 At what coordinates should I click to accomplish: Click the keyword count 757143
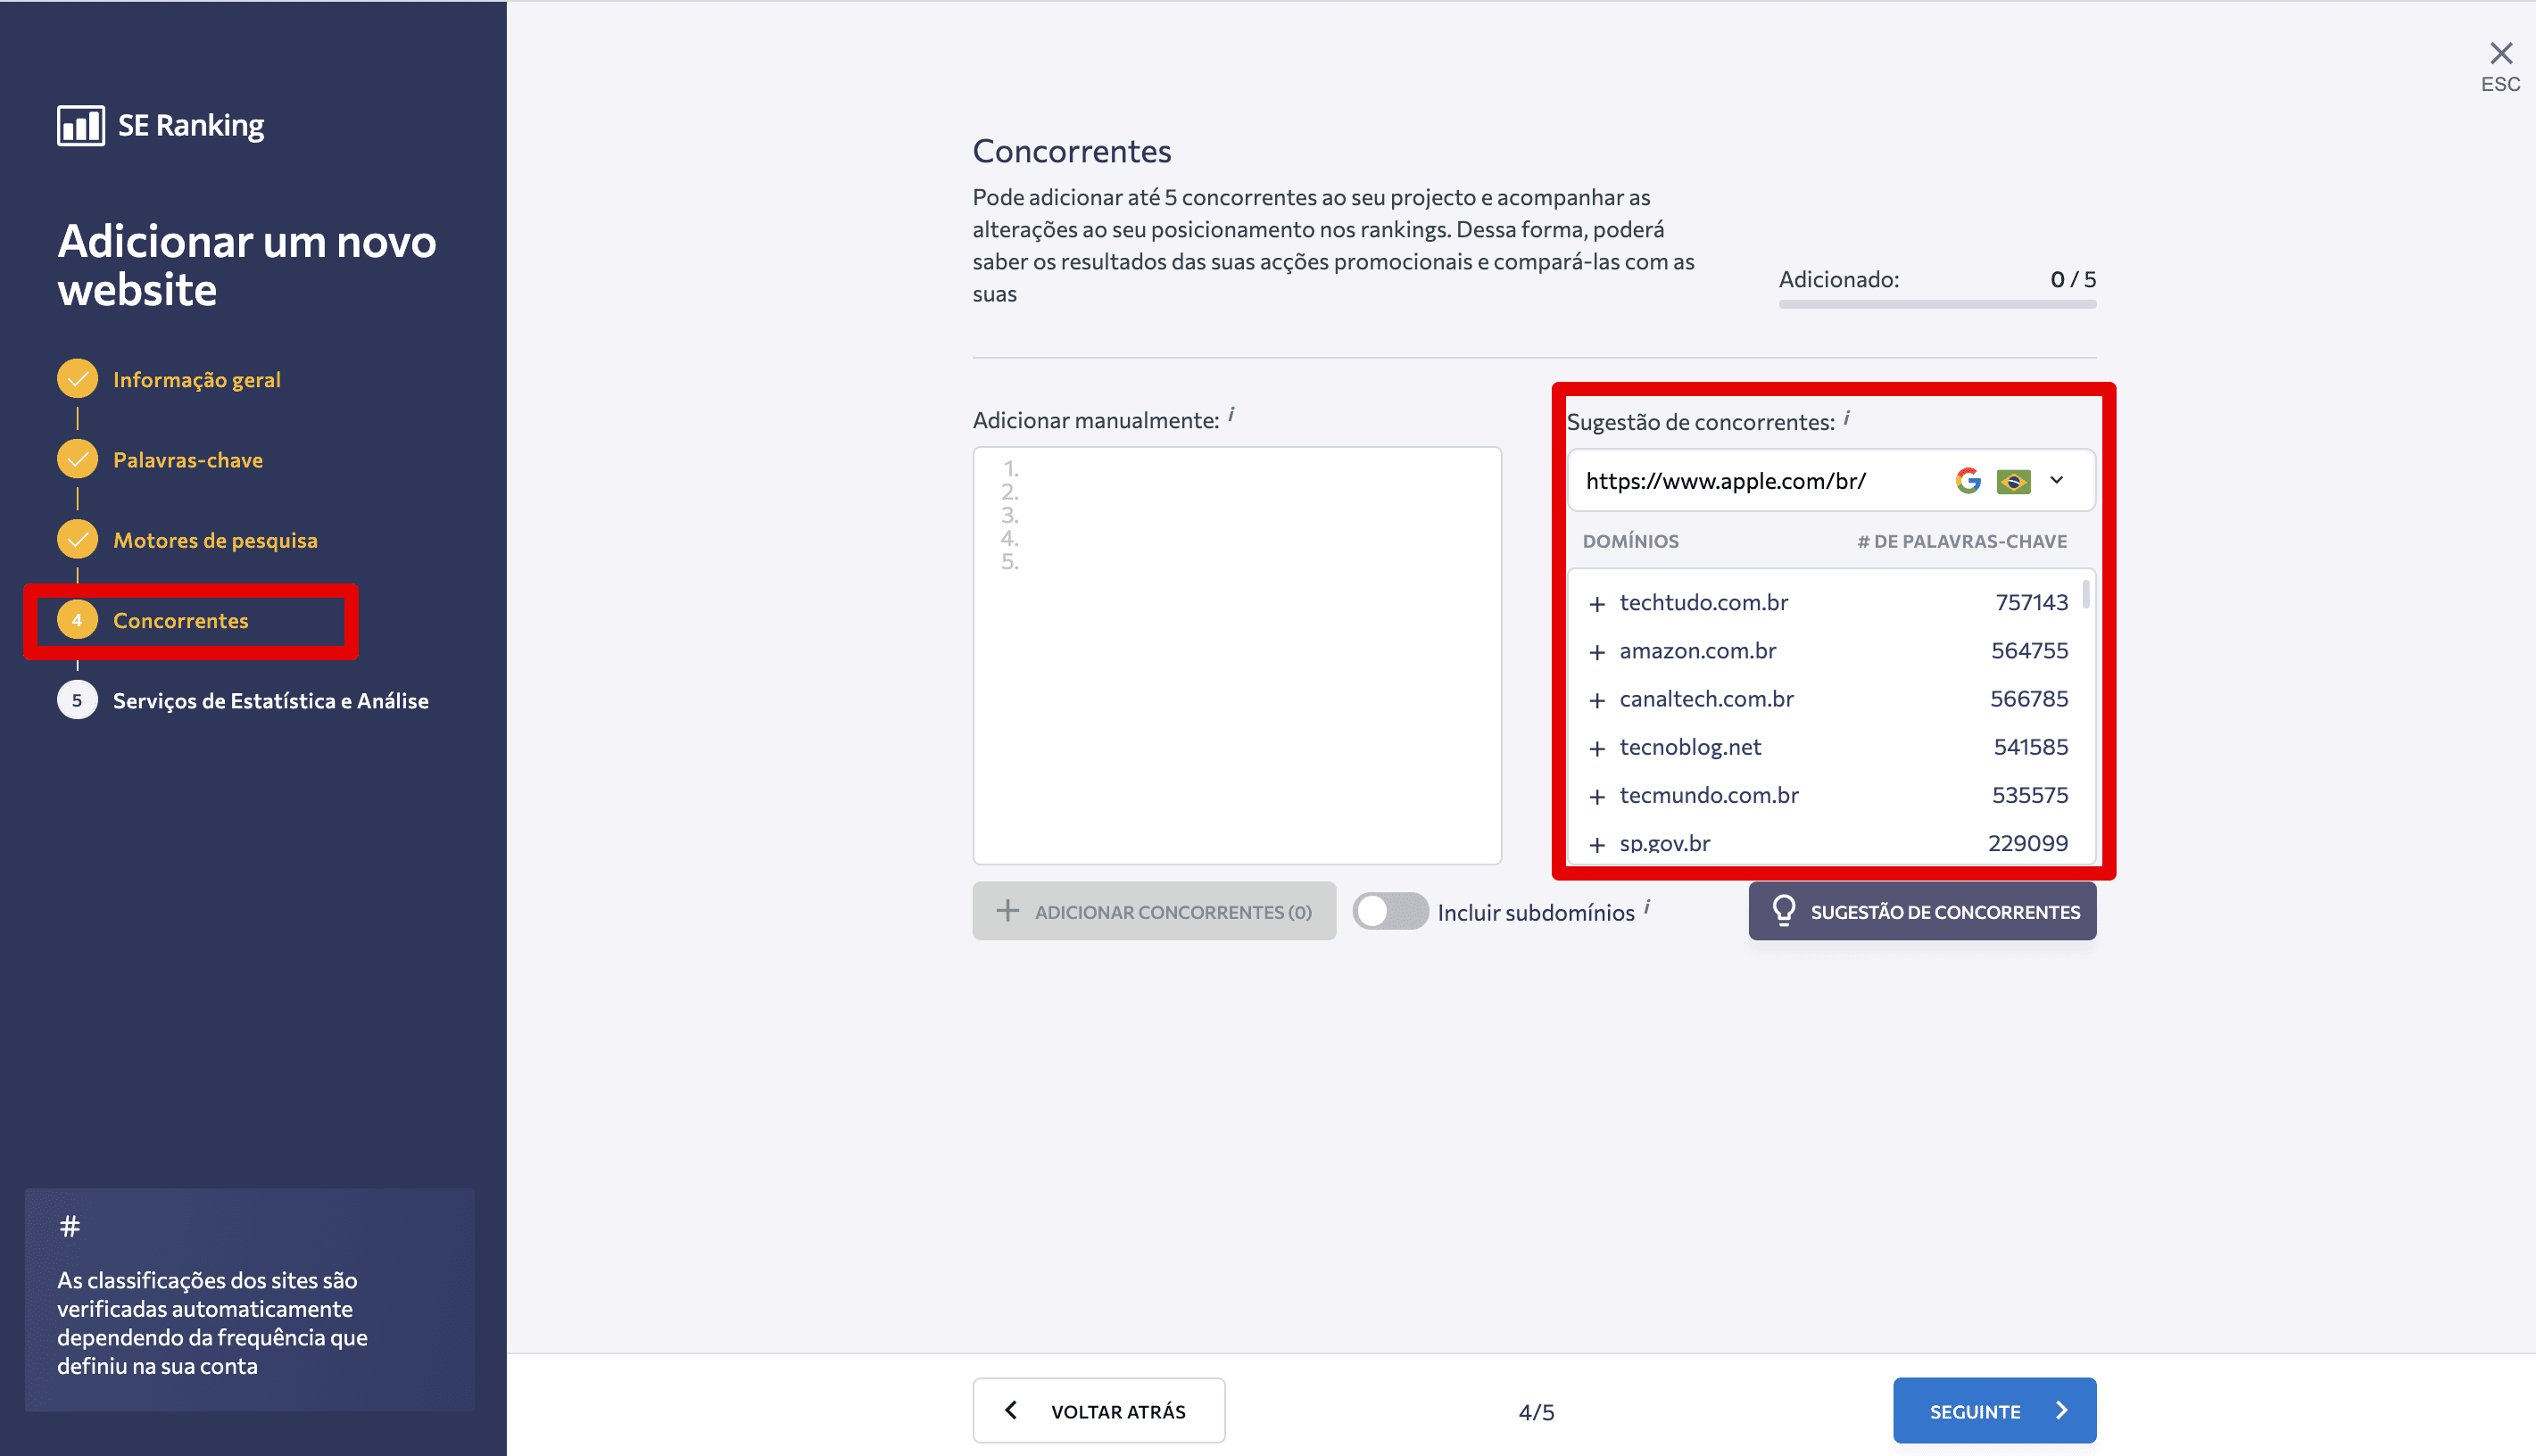[x=2031, y=602]
